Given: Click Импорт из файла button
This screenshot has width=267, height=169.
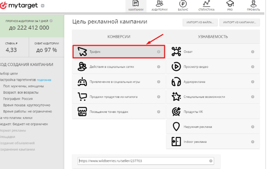Looking at the screenshot, I should tap(200, 22).
